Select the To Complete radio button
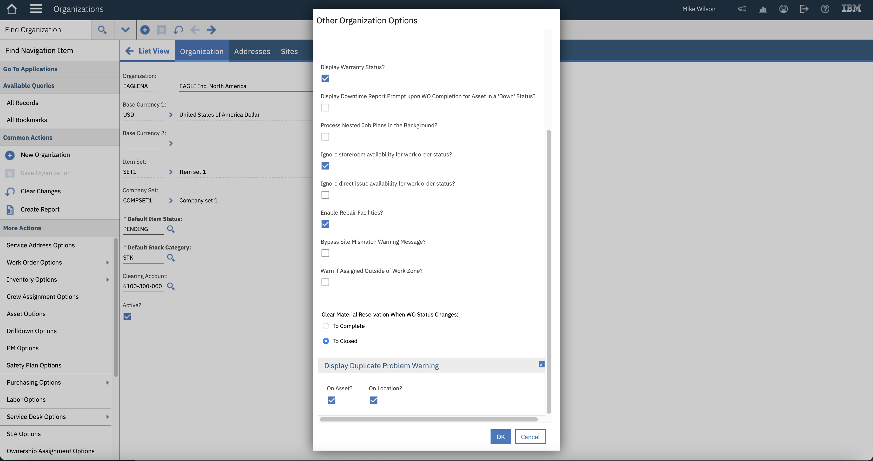The image size is (873, 461). [x=325, y=326]
